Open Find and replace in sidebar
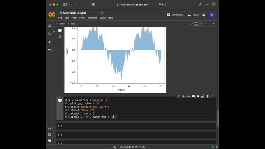 49,34
